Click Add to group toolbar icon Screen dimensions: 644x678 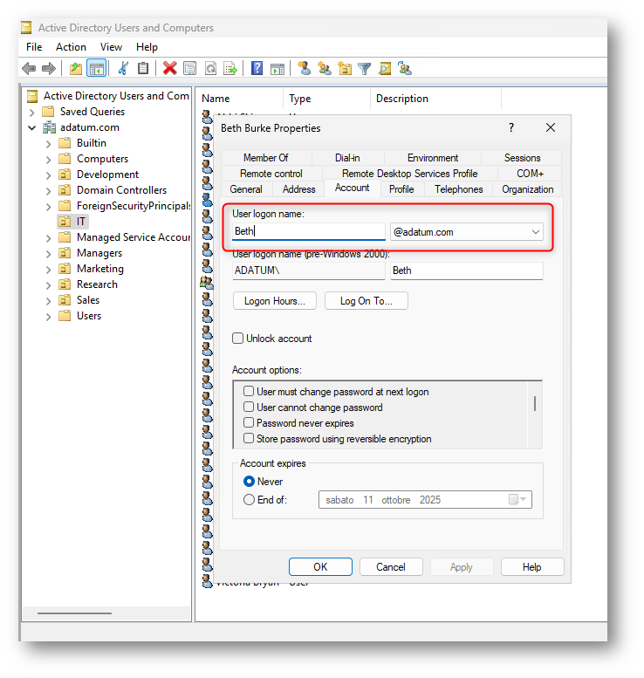tap(405, 68)
